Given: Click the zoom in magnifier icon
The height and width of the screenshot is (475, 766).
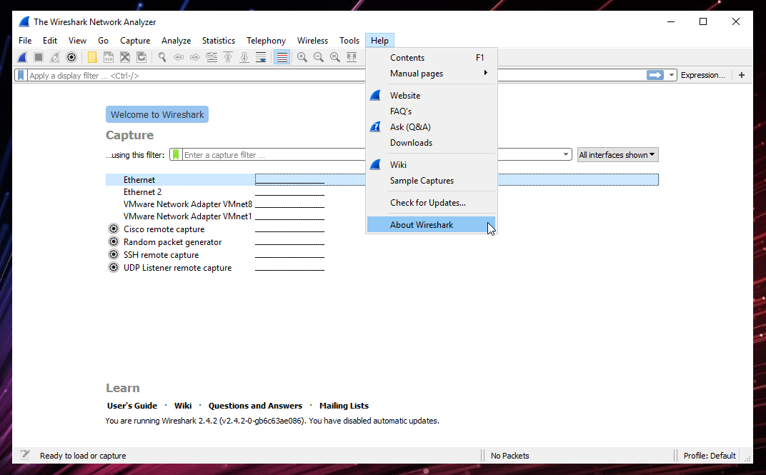Looking at the screenshot, I should click(x=302, y=57).
